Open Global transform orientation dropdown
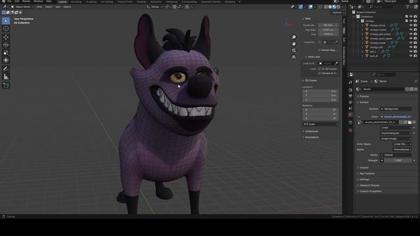This screenshot has width=420, height=236. click(x=155, y=7)
